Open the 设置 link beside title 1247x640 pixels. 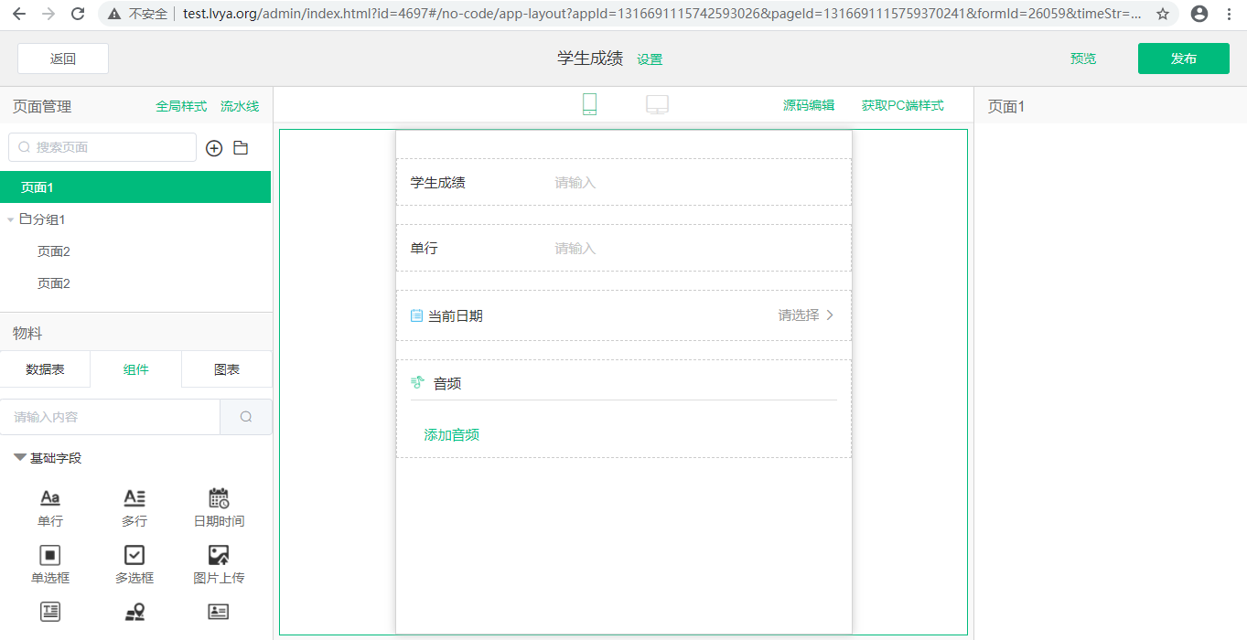(x=650, y=59)
